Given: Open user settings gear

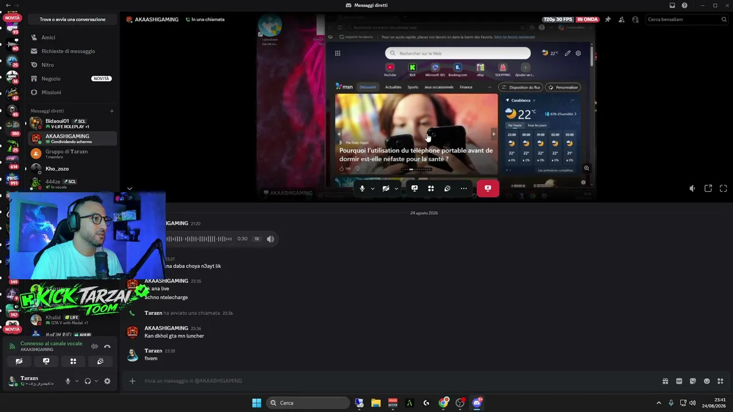Looking at the screenshot, I should point(107,381).
